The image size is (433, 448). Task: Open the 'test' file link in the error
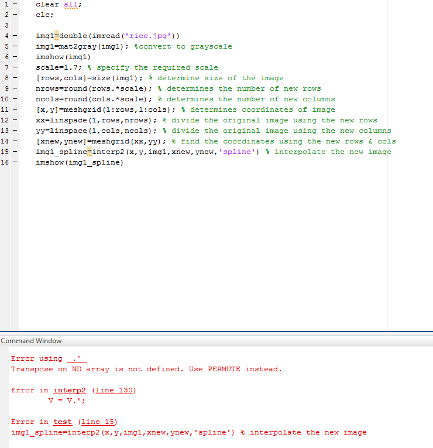coord(63,422)
